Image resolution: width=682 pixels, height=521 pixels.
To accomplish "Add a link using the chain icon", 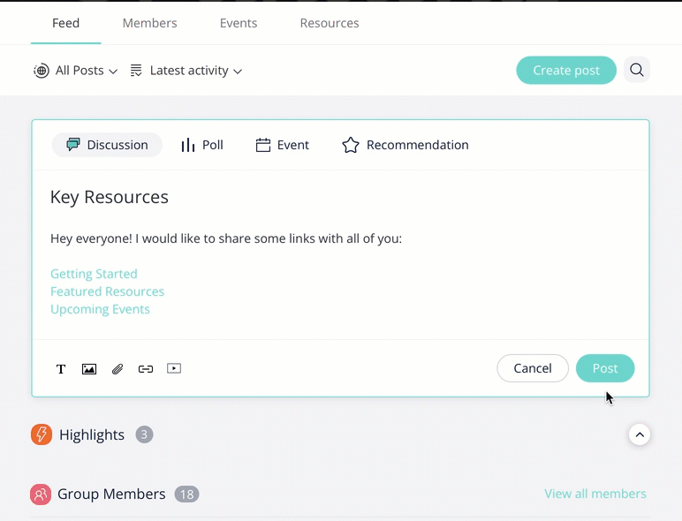I will pyautogui.click(x=146, y=369).
